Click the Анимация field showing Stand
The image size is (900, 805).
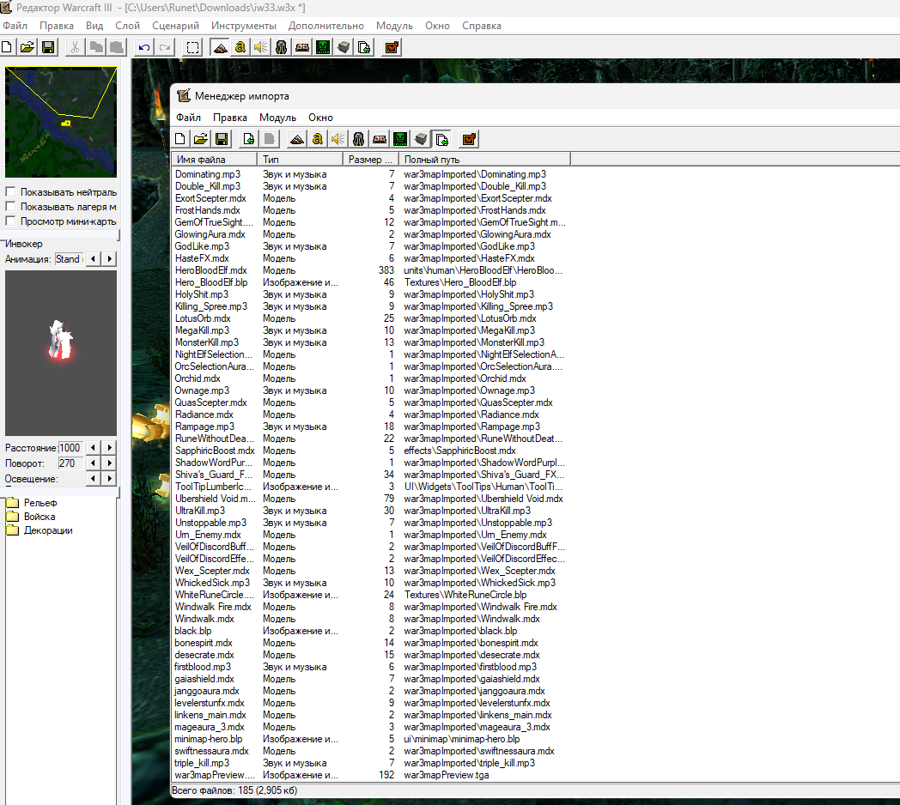click(69, 259)
